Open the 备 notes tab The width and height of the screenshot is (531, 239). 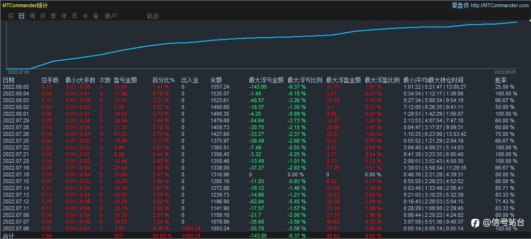[96, 16]
